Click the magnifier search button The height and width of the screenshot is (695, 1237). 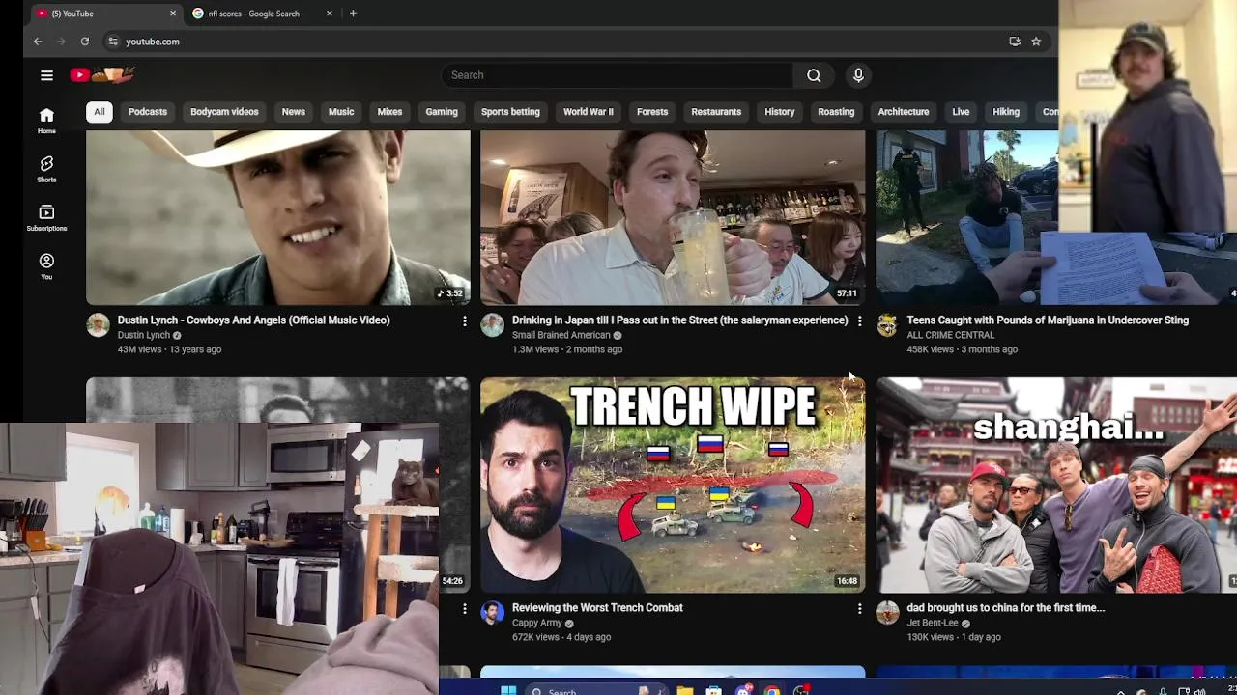pos(814,75)
